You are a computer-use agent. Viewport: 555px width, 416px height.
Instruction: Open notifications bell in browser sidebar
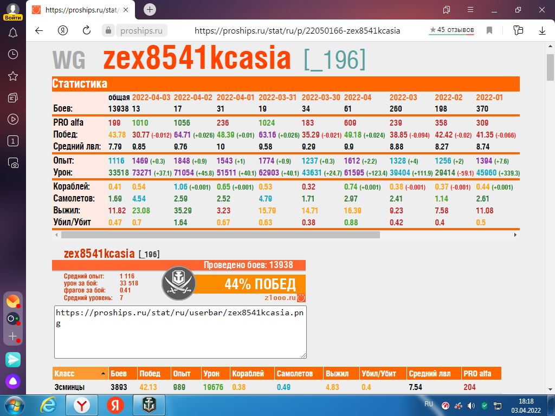13,33
